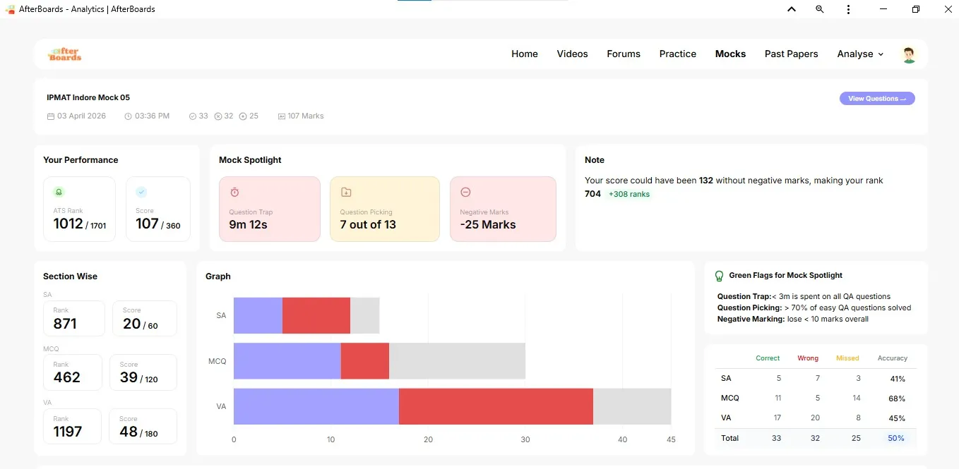Click the ATS Rank 1012 / 1701 card
The image size is (959, 469).
pos(80,209)
